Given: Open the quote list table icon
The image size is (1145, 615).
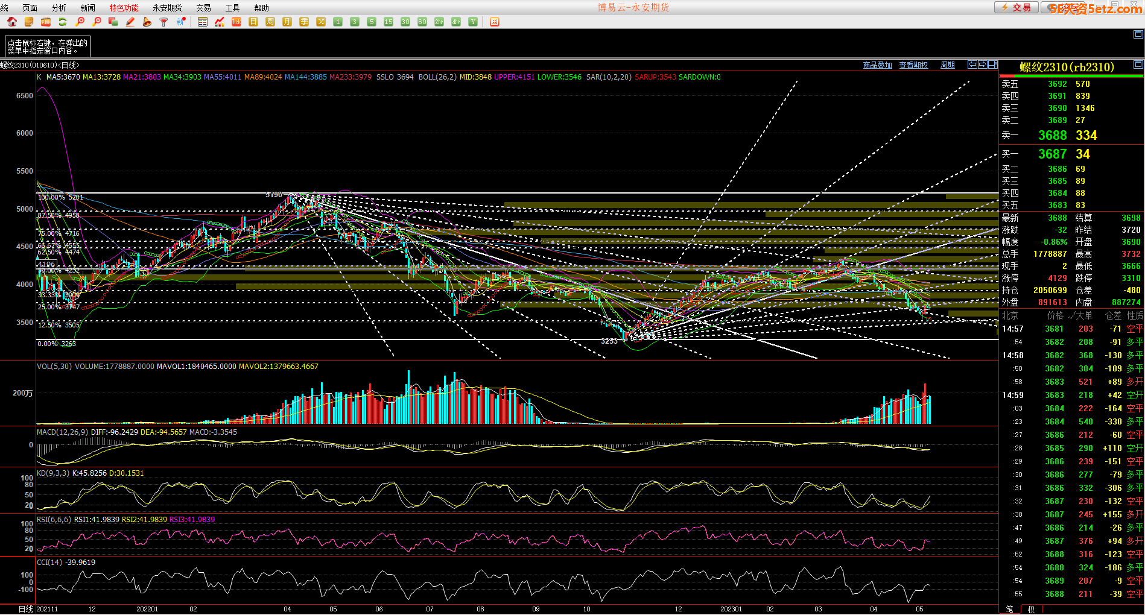Looking at the screenshot, I should [x=203, y=22].
